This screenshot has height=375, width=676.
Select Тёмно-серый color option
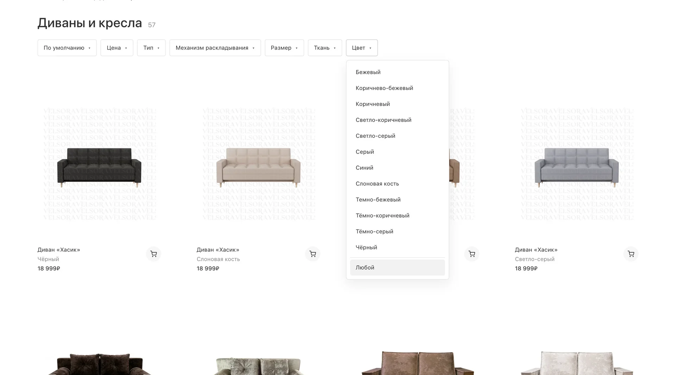point(398,231)
